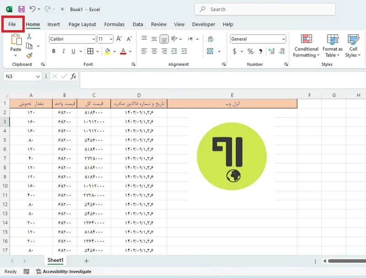Click the Cut scissors icon
The height and width of the screenshot is (278, 366).
(29, 36)
